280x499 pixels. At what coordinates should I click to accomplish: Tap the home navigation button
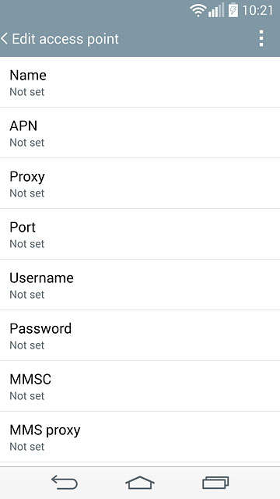point(140,483)
